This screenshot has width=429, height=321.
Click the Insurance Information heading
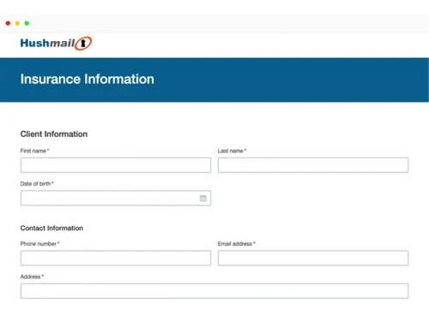[x=88, y=79]
